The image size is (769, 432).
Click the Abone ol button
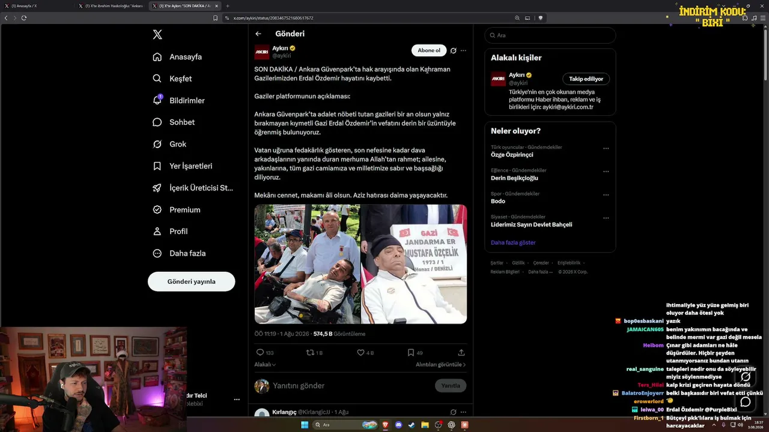pyautogui.click(x=429, y=50)
